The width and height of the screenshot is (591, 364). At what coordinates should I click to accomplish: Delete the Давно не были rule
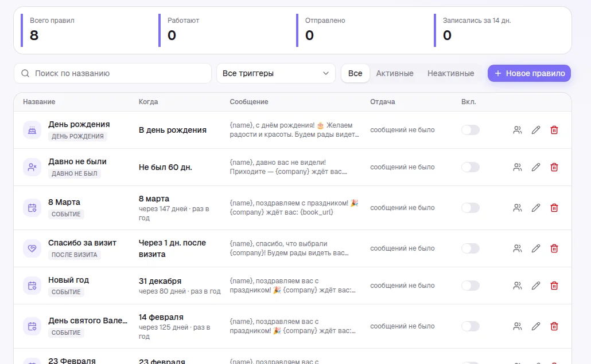[554, 167]
